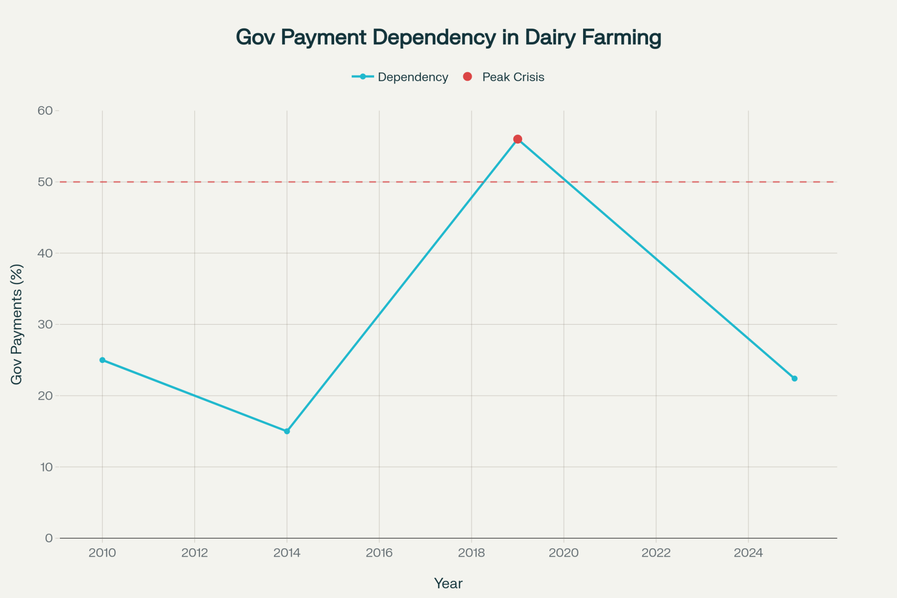Click the 30 label on y-axis
The height and width of the screenshot is (598, 897).
(x=45, y=324)
